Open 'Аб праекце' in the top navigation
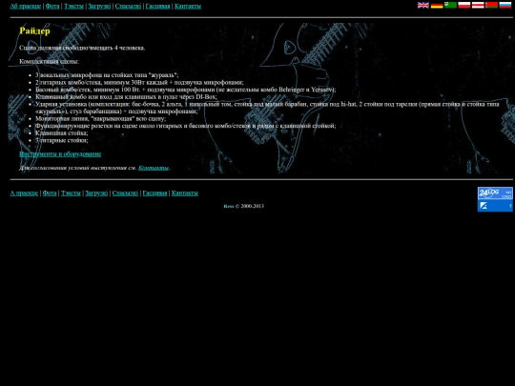Viewport: 515px width, 386px height. 26,7
